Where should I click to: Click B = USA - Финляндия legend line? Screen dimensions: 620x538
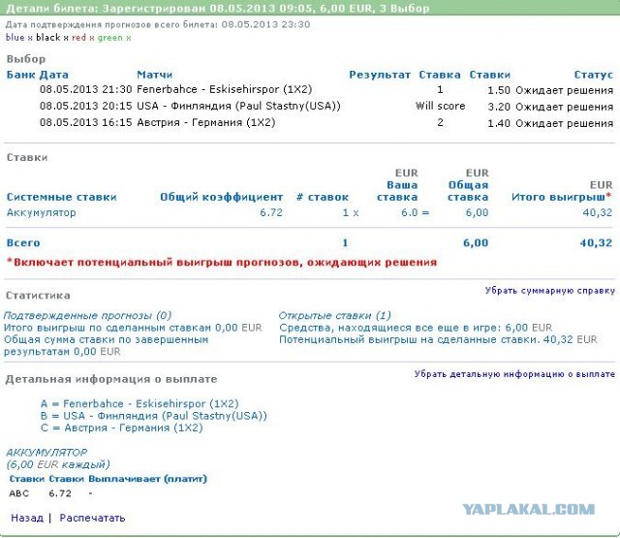click(154, 416)
